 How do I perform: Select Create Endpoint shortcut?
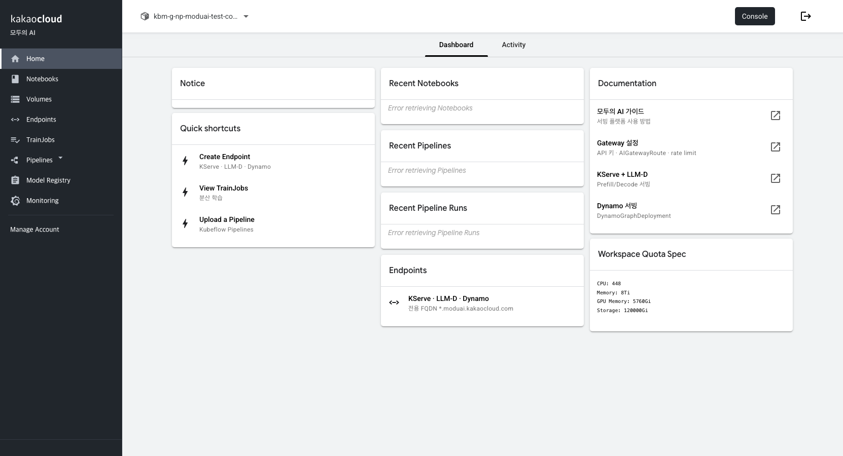(x=273, y=161)
